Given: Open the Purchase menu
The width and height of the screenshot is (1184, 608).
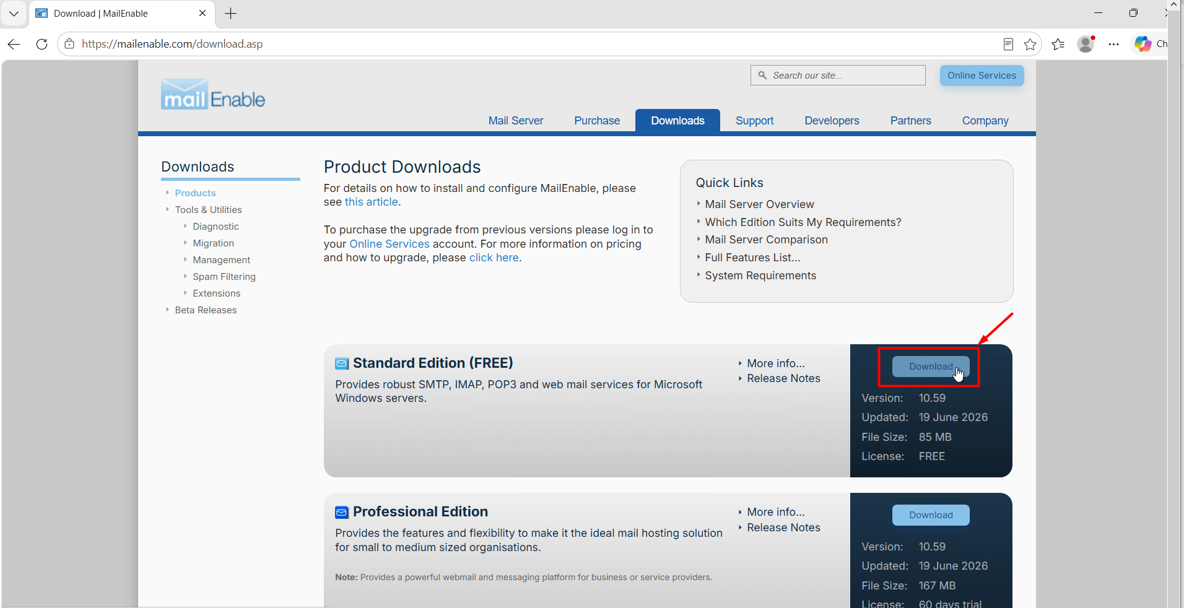Looking at the screenshot, I should (597, 121).
